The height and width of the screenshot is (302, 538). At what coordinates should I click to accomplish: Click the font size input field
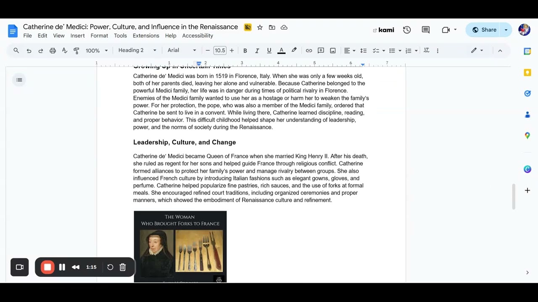click(x=220, y=50)
